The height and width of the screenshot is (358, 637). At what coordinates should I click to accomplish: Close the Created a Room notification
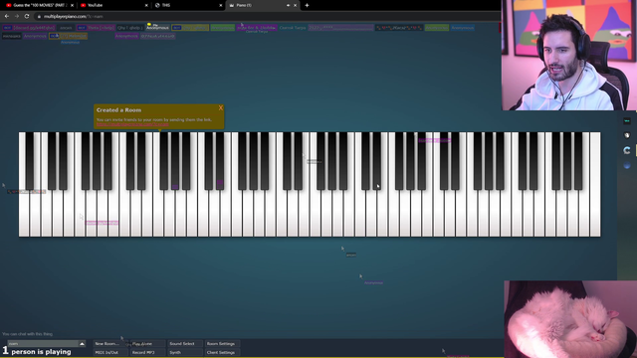(x=221, y=108)
